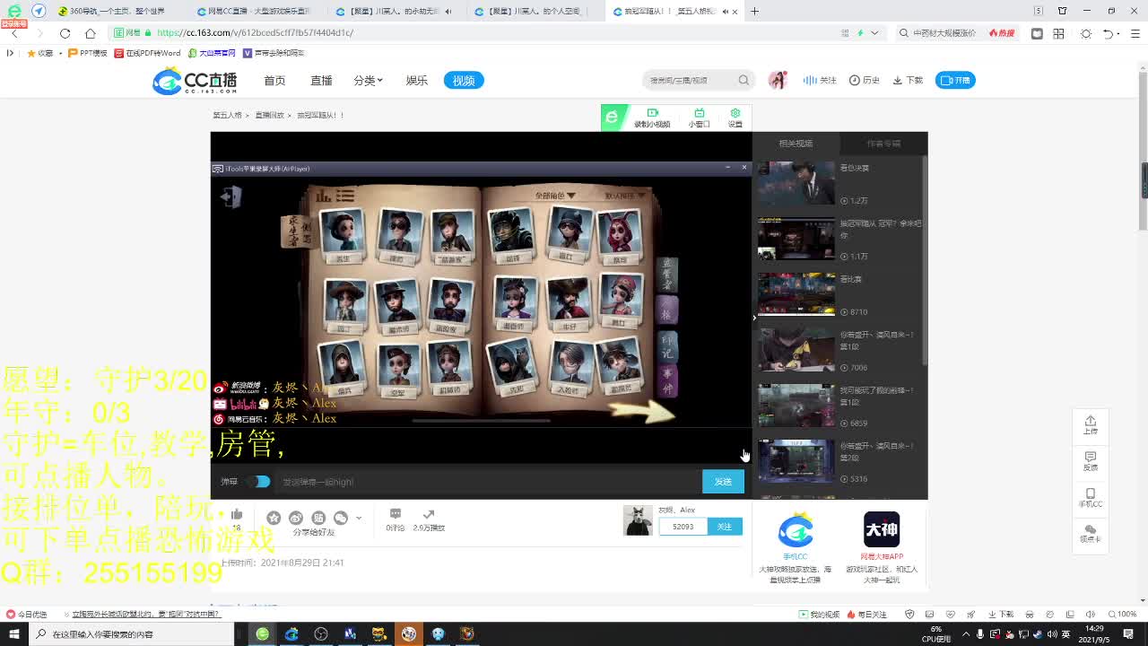
Task: Open the PPT模板 bookmark
Action: tap(87, 53)
